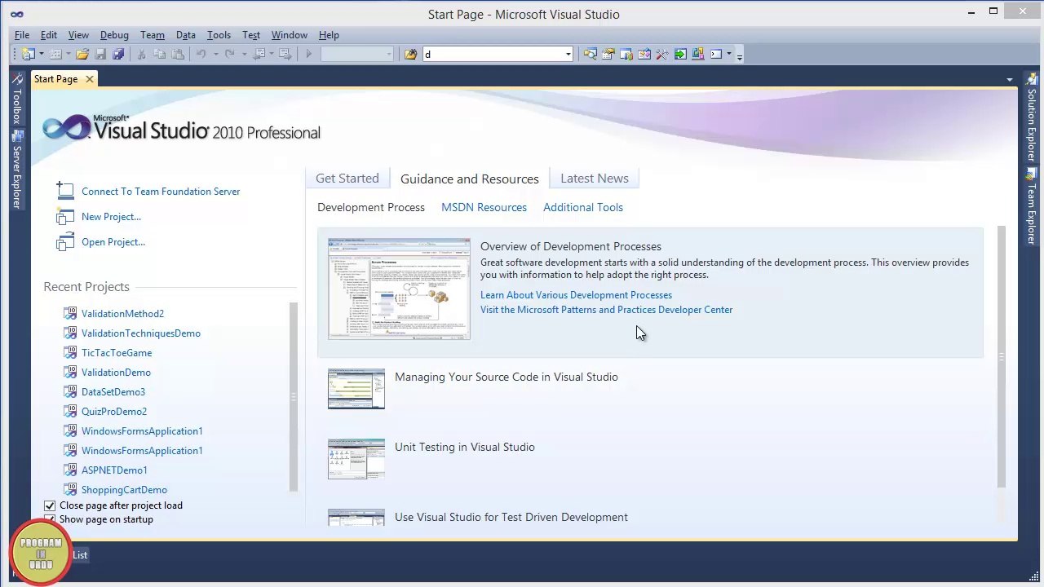Click the Command Window toolbar icon
This screenshot has height=587, width=1044.
click(x=716, y=55)
